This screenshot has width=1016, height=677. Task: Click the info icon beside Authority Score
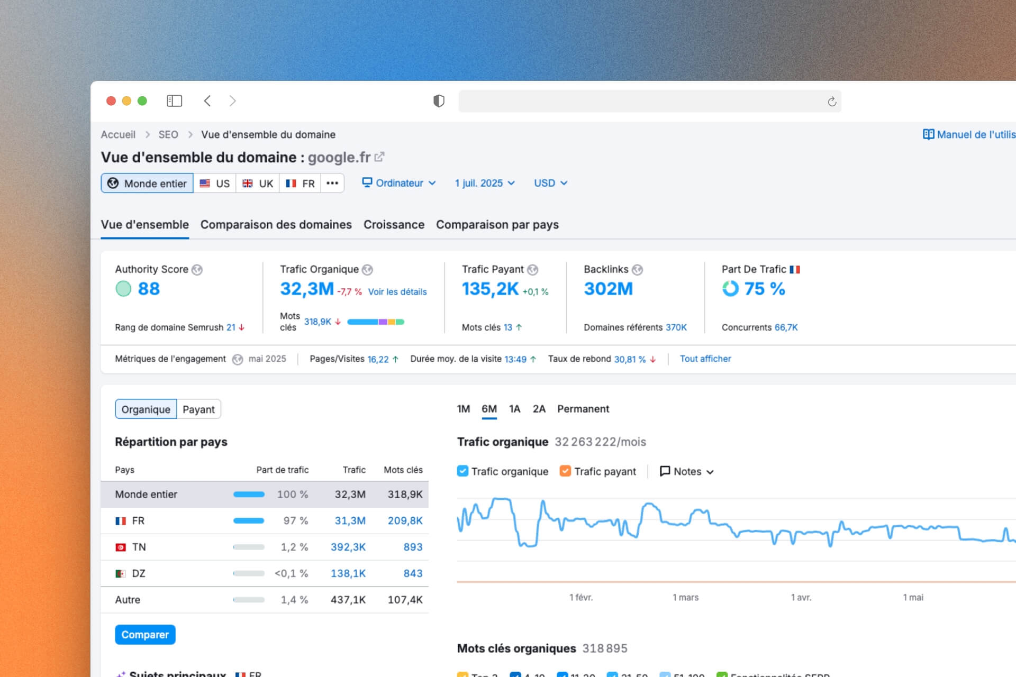point(197,270)
